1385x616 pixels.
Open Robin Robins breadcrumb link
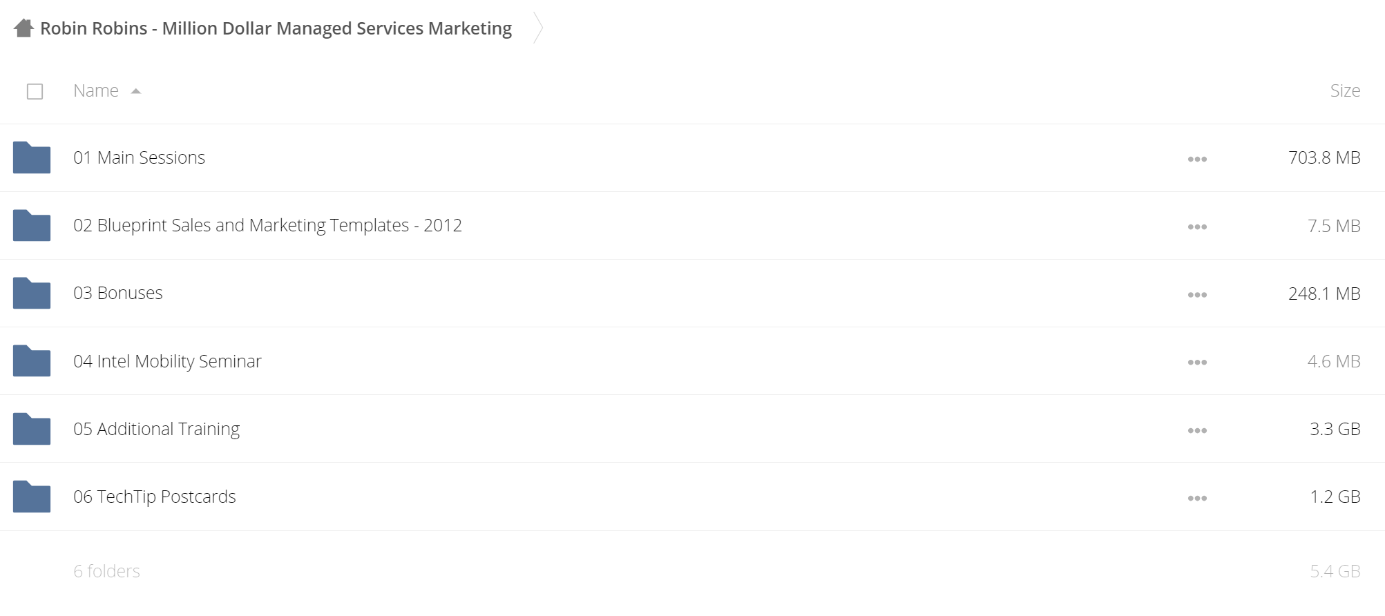coord(276,28)
